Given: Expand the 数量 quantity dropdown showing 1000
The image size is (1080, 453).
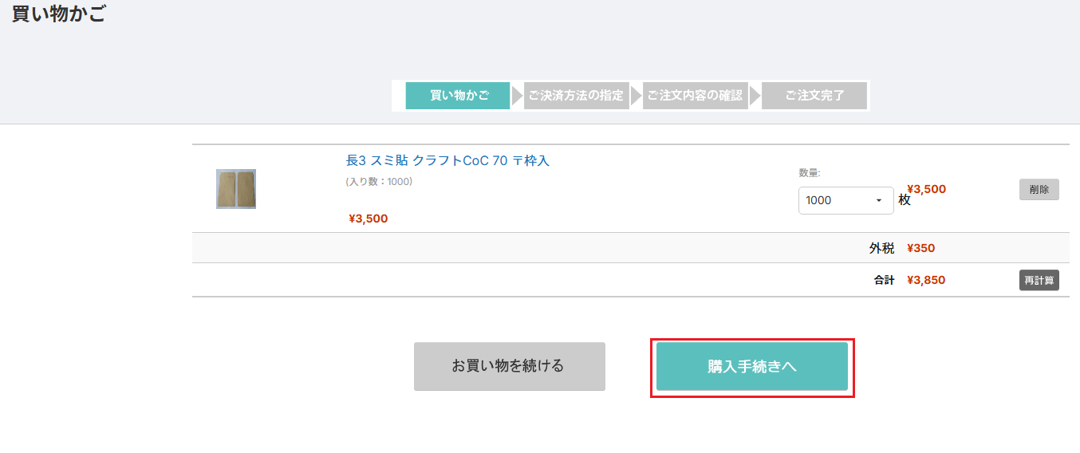Looking at the screenshot, I should [845, 200].
